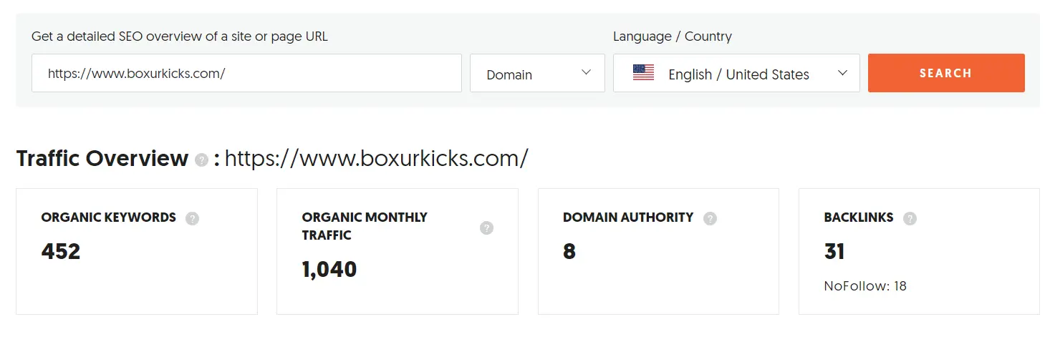The height and width of the screenshot is (342, 1050).
Task: Click the 452 organic keywords value
Action: 61,251
